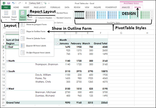Open the FILE tab
This screenshot has width=156, height=108.
6,7
